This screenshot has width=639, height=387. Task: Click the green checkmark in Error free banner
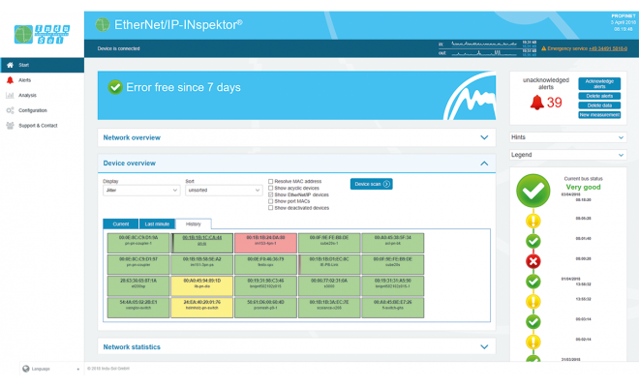pyautogui.click(x=115, y=87)
